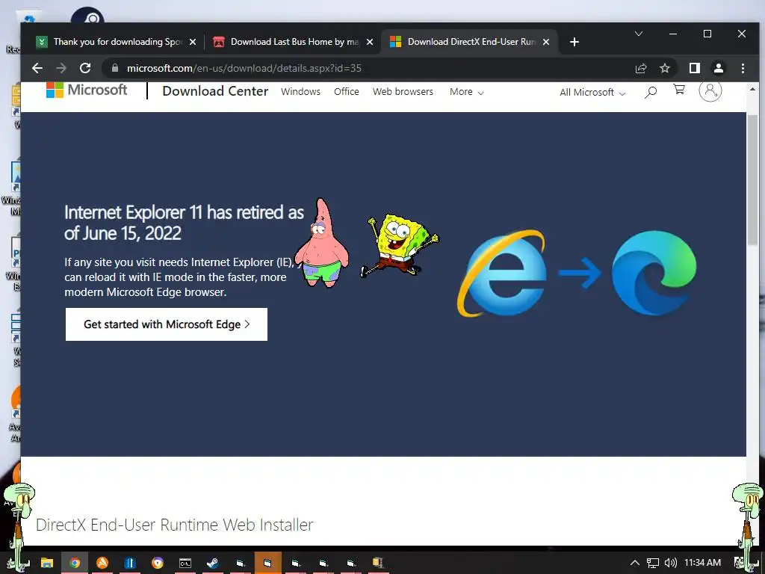
Task: Expand the More navigation dropdown
Action: pos(466,92)
